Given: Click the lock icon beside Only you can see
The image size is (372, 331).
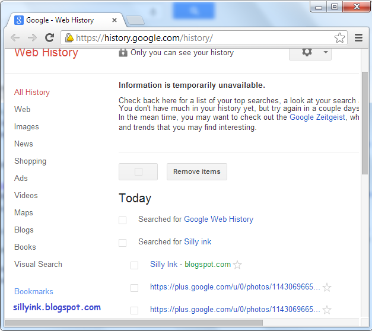Looking at the screenshot, I should point(123,52).
